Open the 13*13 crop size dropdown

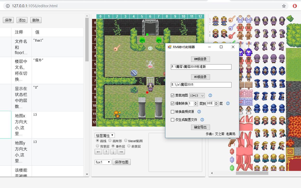(197, 95)
